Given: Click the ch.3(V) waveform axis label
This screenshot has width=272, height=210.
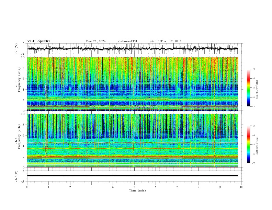Looking at the screenshot, I should click(x=16, y=176).
